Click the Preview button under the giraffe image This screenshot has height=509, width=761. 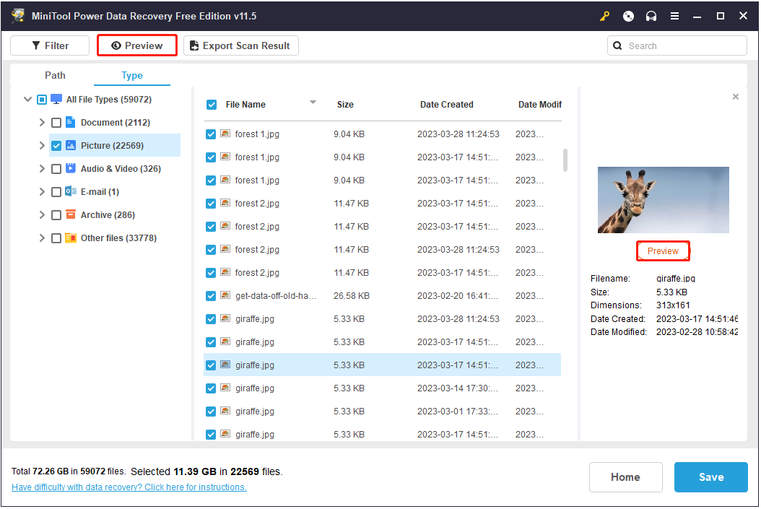pos(663,251)
